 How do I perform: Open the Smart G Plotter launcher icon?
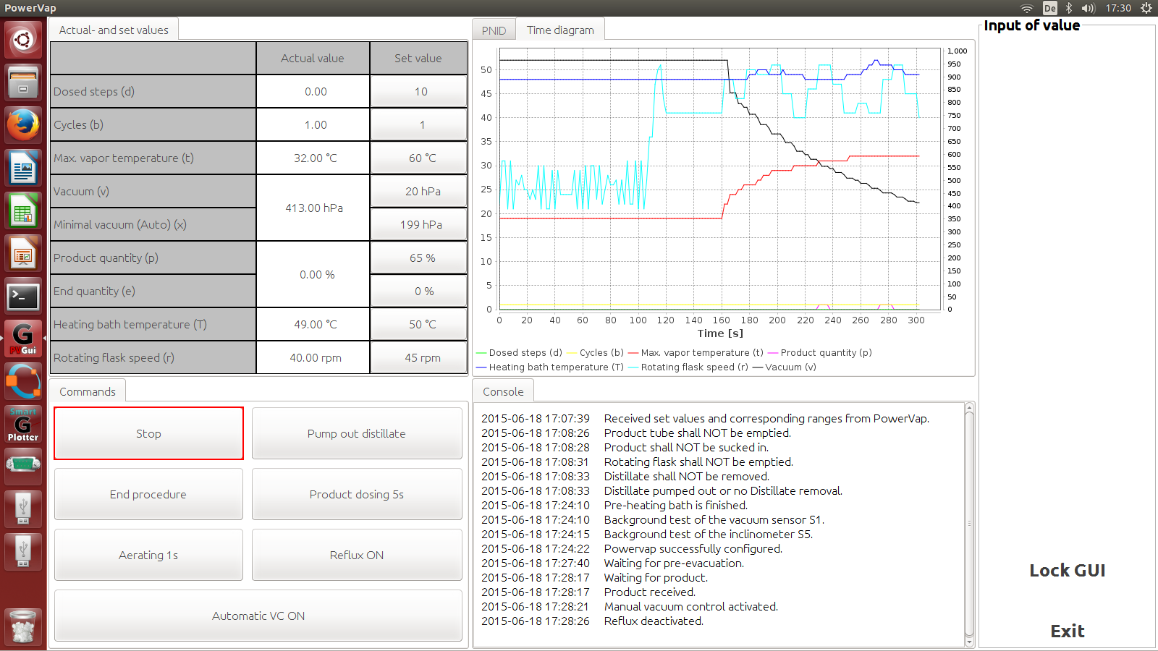(23, 423)
